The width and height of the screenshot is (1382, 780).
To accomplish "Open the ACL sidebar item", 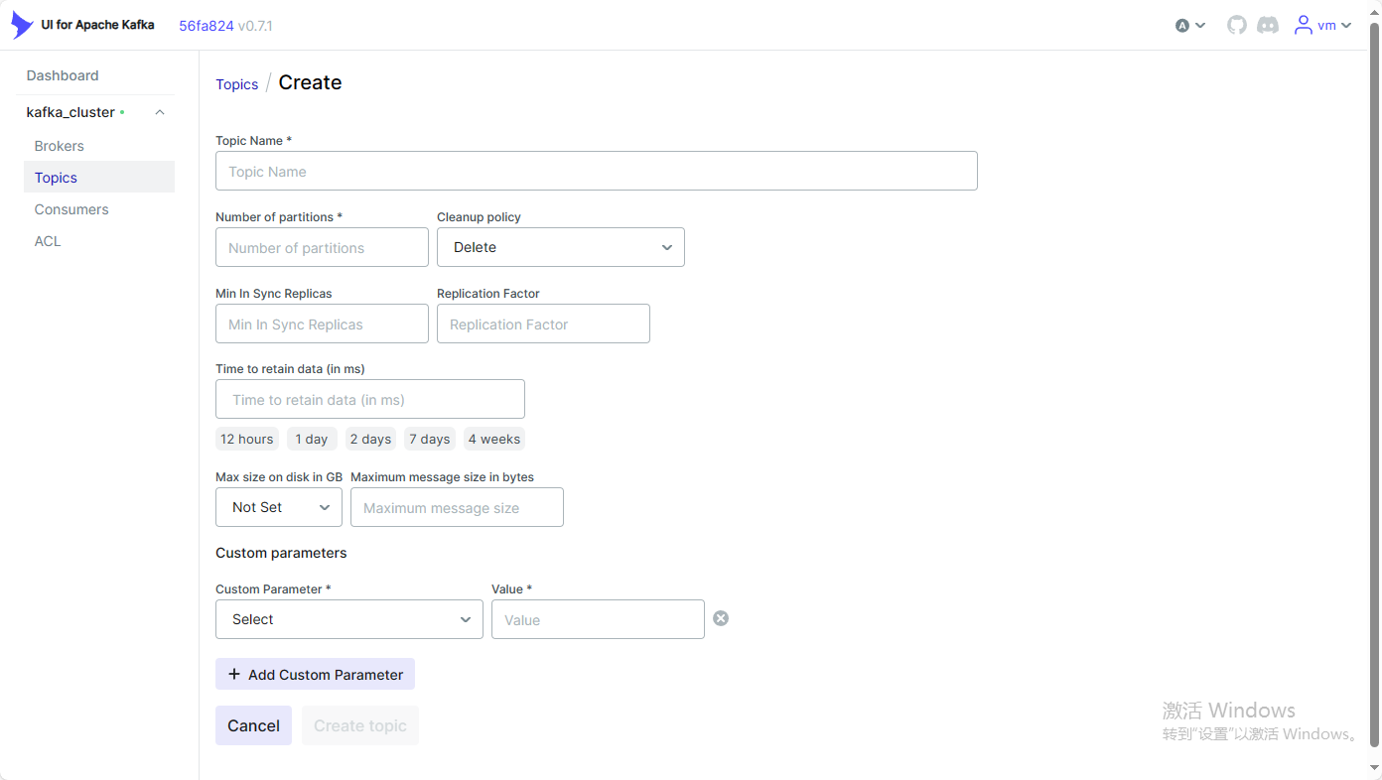I will click(x=48, y=241).
